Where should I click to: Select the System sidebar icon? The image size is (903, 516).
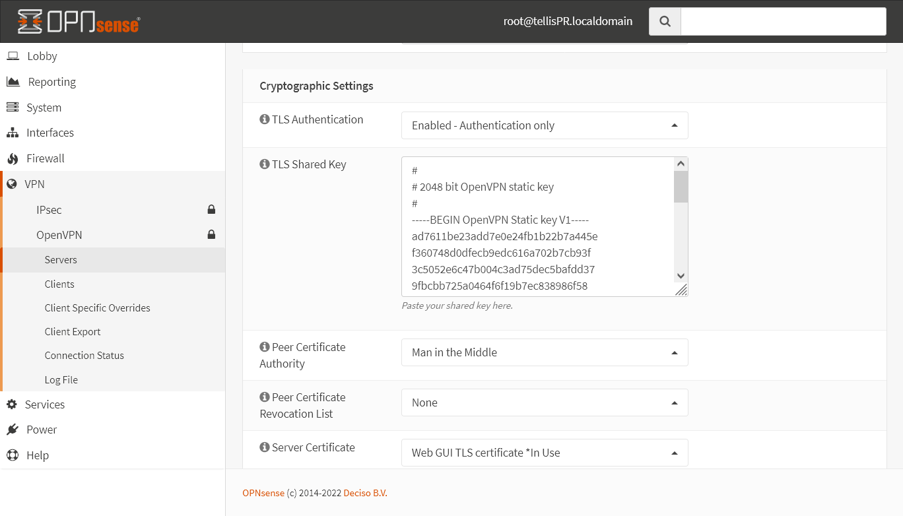pos(13,107)
